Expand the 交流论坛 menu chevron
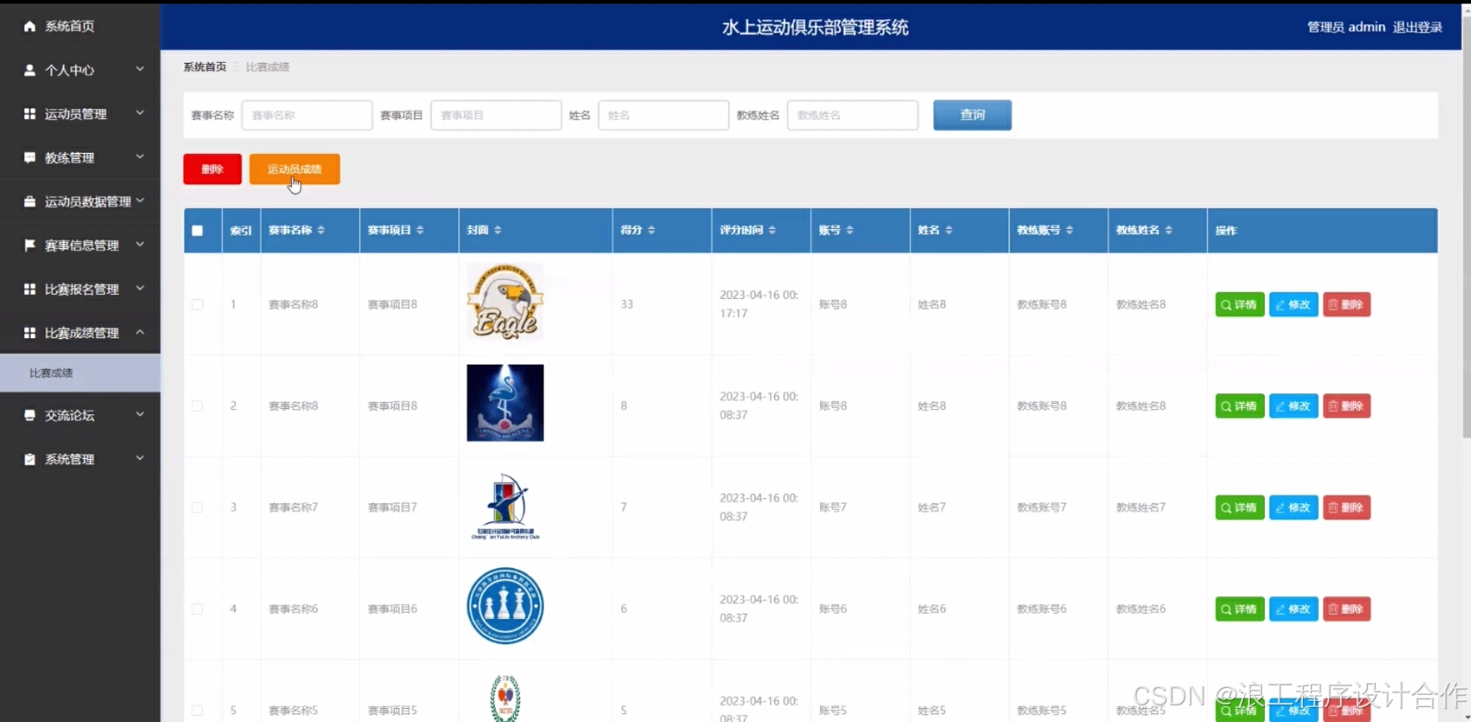This screenshot has height=722, width=1471. point(140,414)
